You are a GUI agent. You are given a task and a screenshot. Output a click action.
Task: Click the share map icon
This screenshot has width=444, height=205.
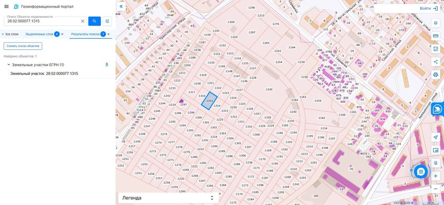point(435,62)
